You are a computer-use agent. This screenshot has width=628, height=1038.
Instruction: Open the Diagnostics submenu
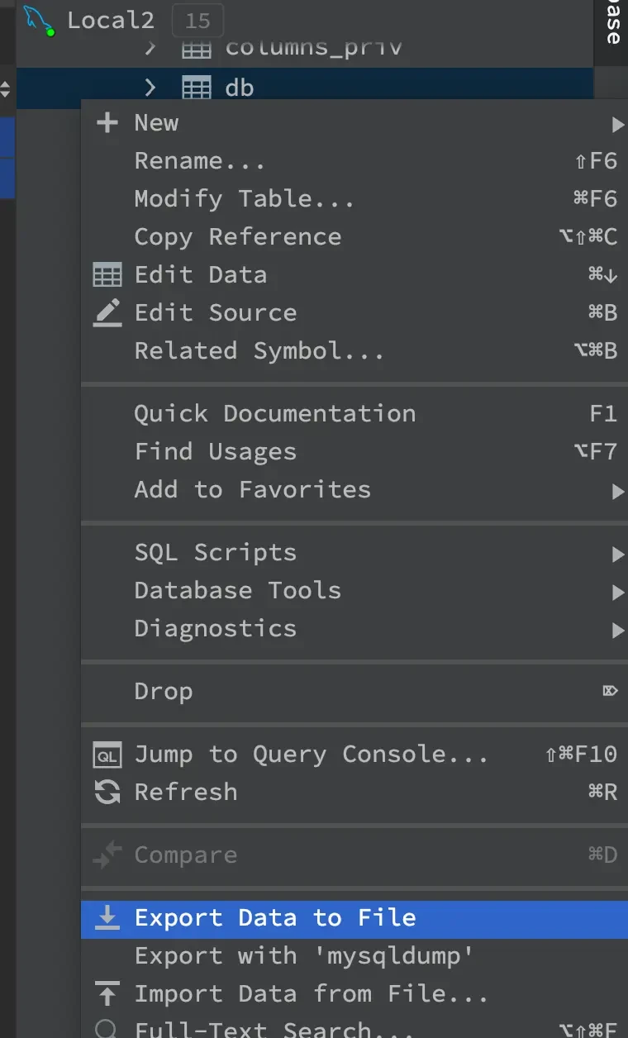tap(215, 629)
